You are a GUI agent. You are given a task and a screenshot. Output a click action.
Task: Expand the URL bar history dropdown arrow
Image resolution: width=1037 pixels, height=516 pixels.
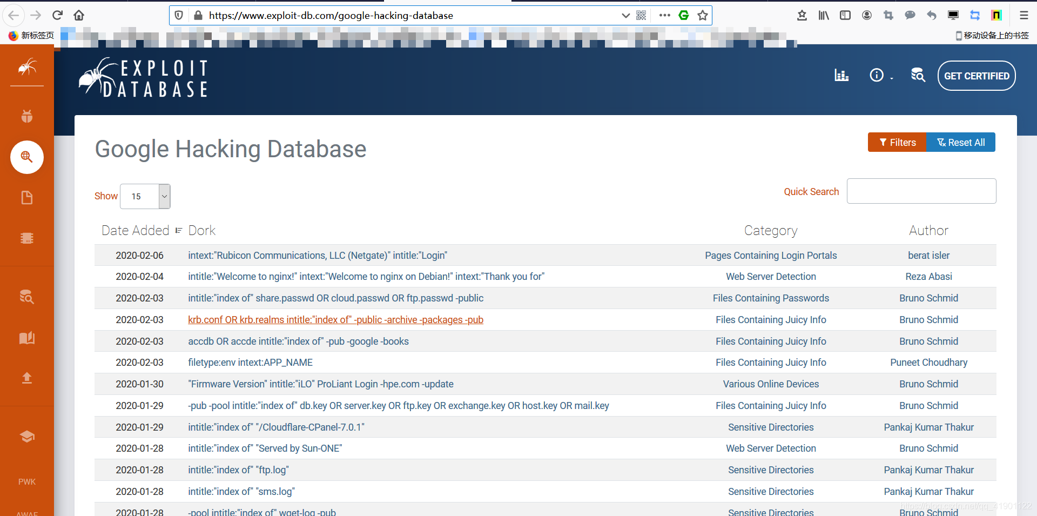tap(625, 15)
